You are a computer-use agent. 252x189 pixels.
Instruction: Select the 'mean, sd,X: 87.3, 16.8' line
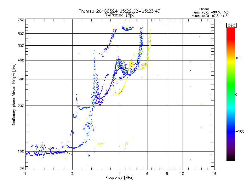[x=209, y=16]
